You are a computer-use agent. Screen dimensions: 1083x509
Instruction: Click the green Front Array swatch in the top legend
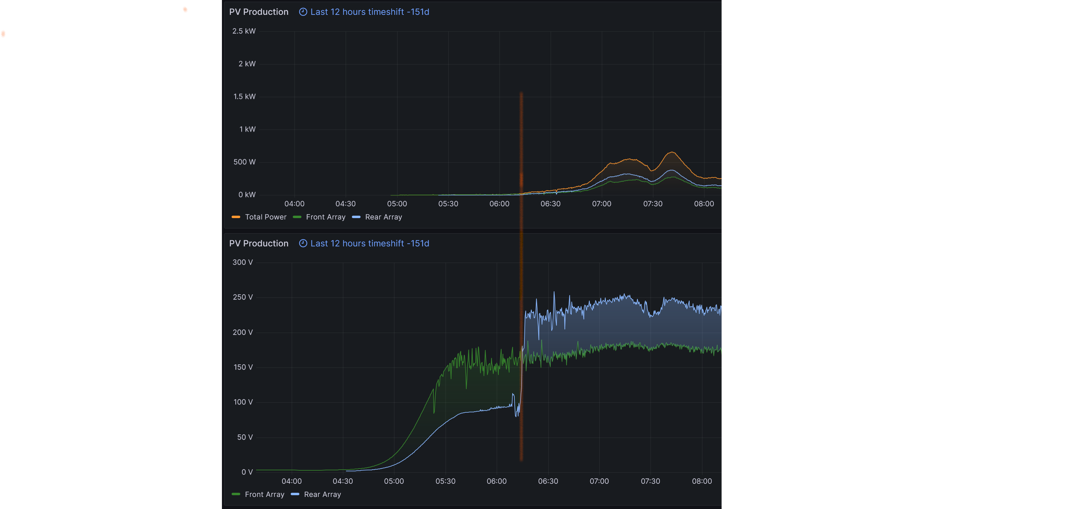(297, 217)
